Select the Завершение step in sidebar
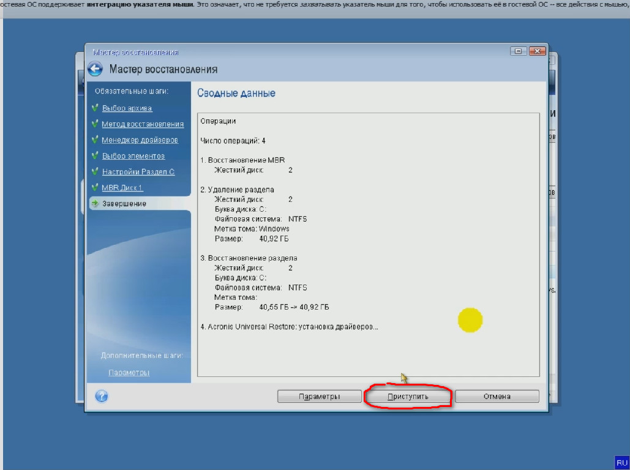630x470 pixels. [x=124, y=204]
